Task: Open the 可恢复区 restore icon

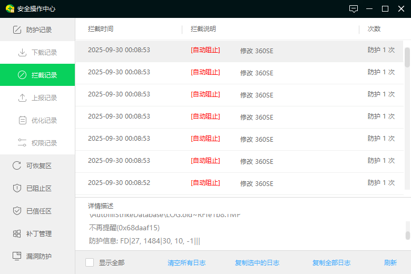Action: 17,165
